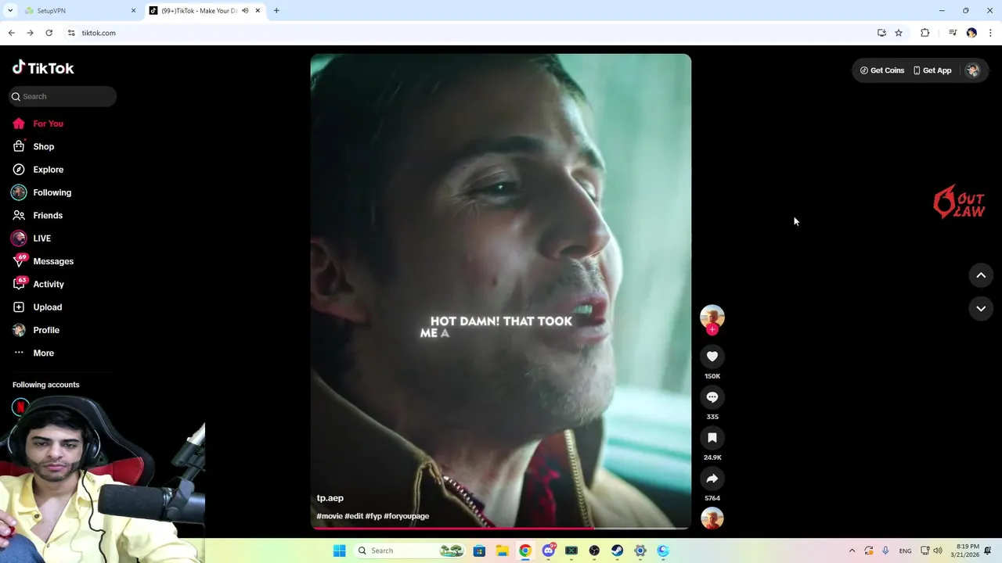
Task: Go back in browser history
Action: (11, 33)
